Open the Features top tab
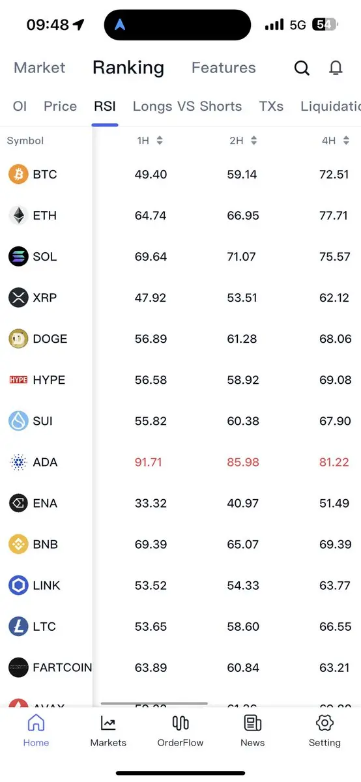Viewport: 361px width, 782px height. tap(224, 68)
